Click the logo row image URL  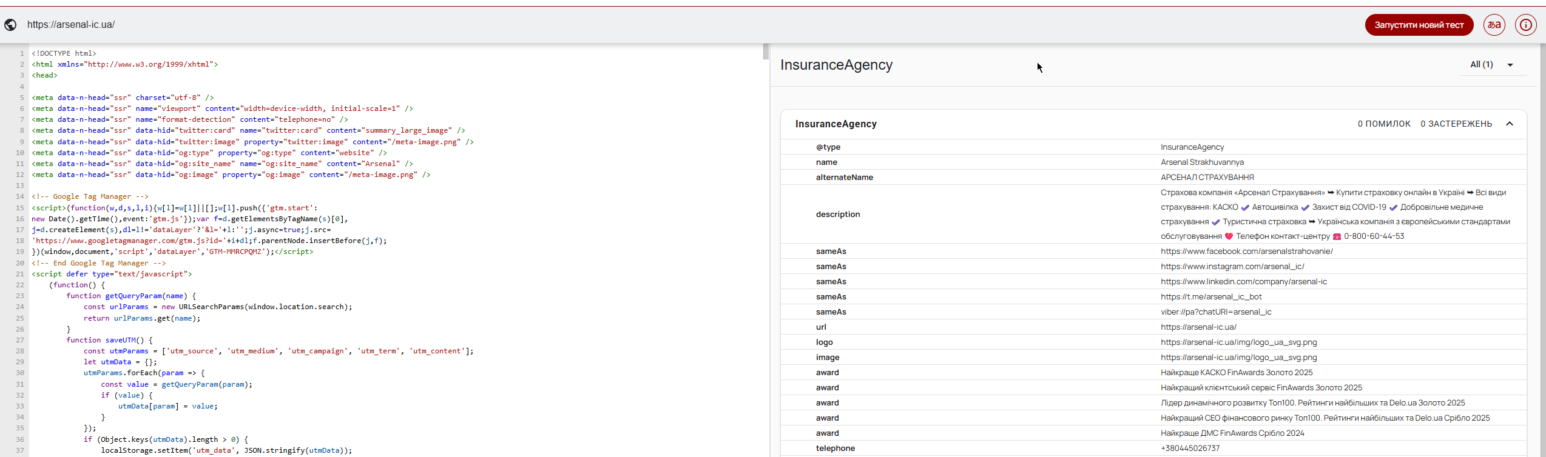click(1238, 342)
